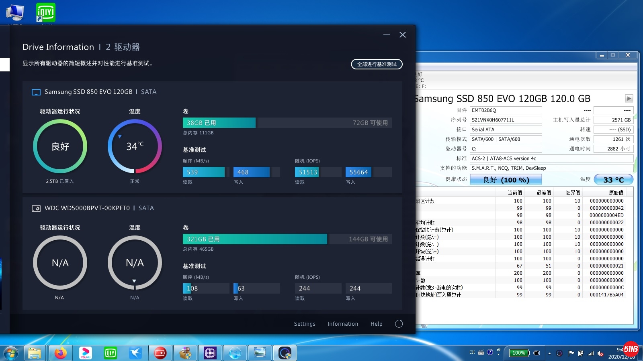Click the muted volume tray icon
The width and height of the screenshot is (643, 361).
pyautogui.click(x=600, y=353)
